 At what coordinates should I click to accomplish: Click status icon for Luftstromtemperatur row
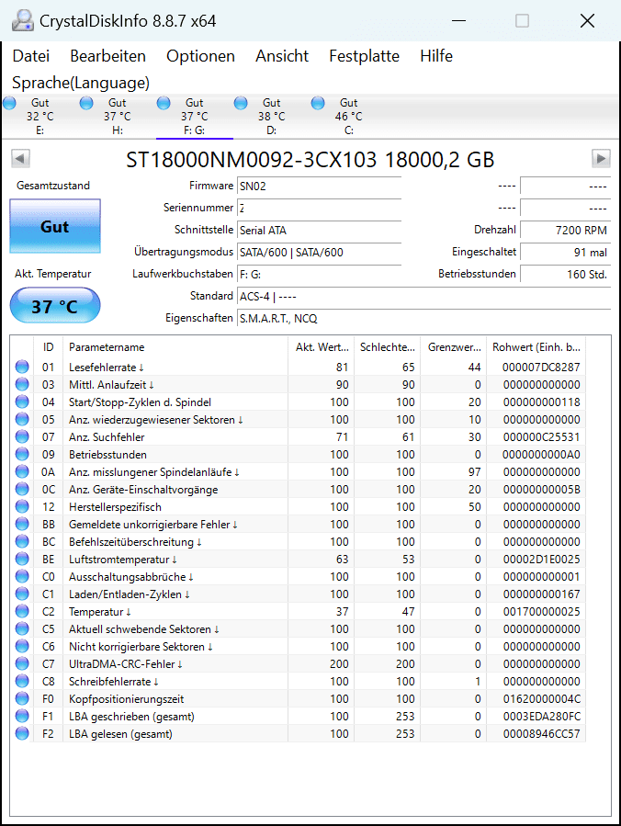(22, 559)
